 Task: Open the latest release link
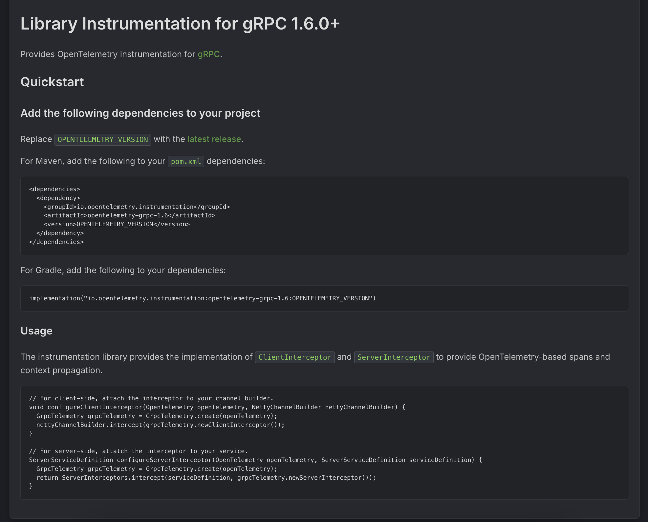pos(214,139)
